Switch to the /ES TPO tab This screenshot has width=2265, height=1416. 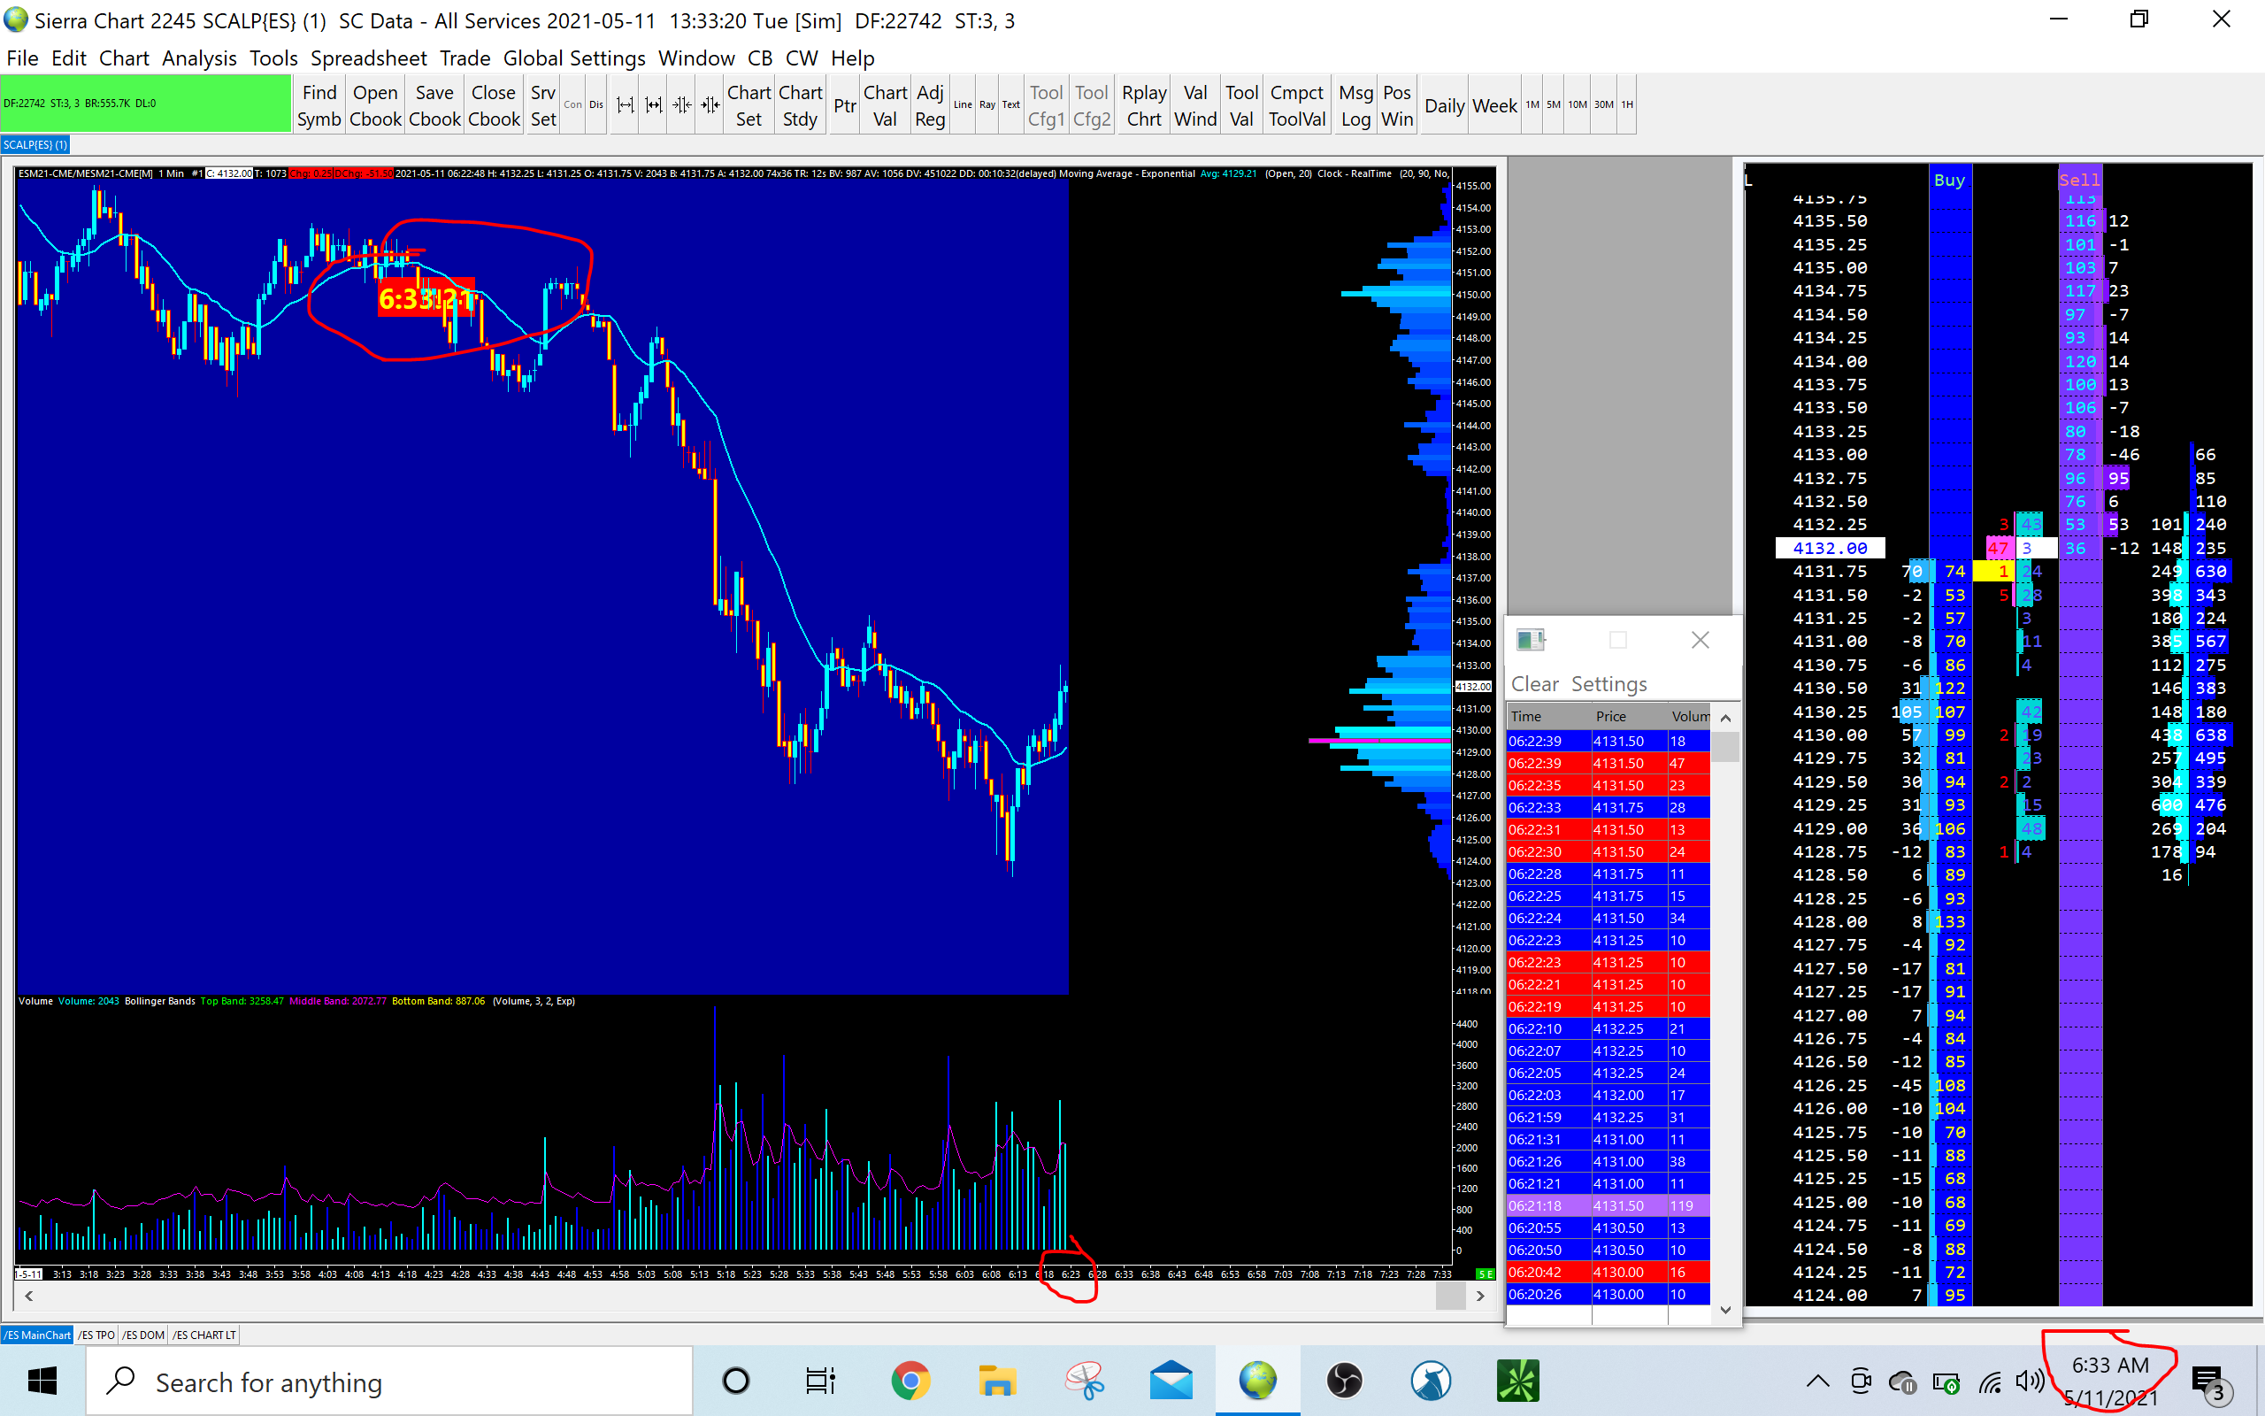(96, 1335)
